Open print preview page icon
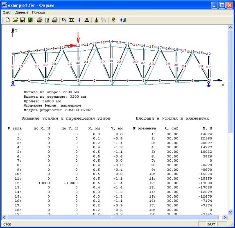Viewport: 235px width, 228px height. tap(47, 20)
